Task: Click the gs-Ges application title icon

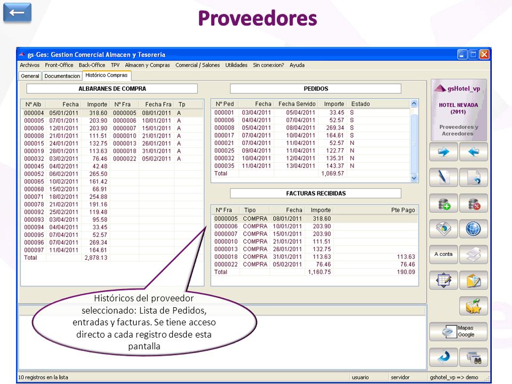Action: coord(22,54)
